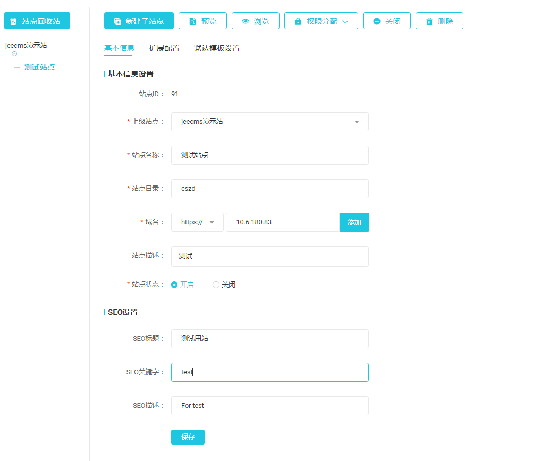This screenshot has width=541, height=461.
Task: Open the 站点回收站 recycle bin
Action: click(37, 21)
